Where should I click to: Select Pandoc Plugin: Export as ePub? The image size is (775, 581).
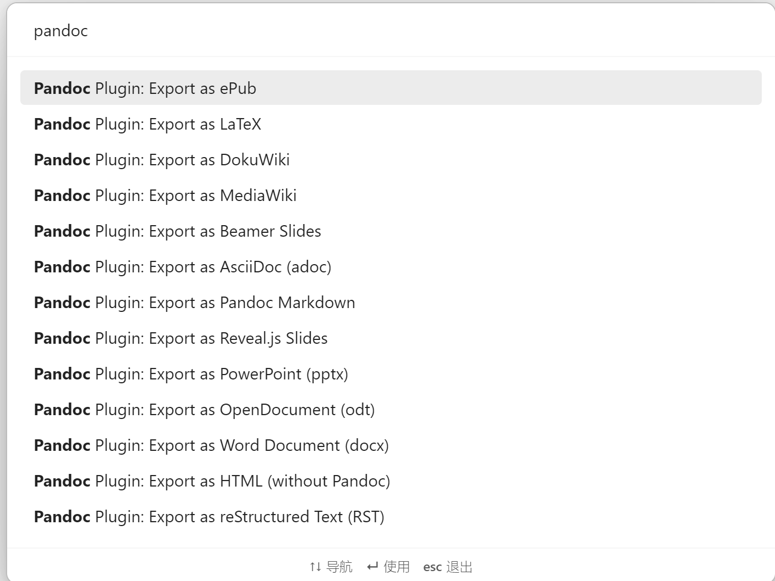tap(145, 88)
